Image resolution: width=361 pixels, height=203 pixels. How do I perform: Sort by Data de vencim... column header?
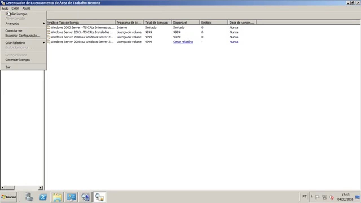[242, 22]
